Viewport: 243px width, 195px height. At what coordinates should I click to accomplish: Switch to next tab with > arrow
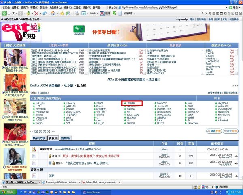click(206, 13)
